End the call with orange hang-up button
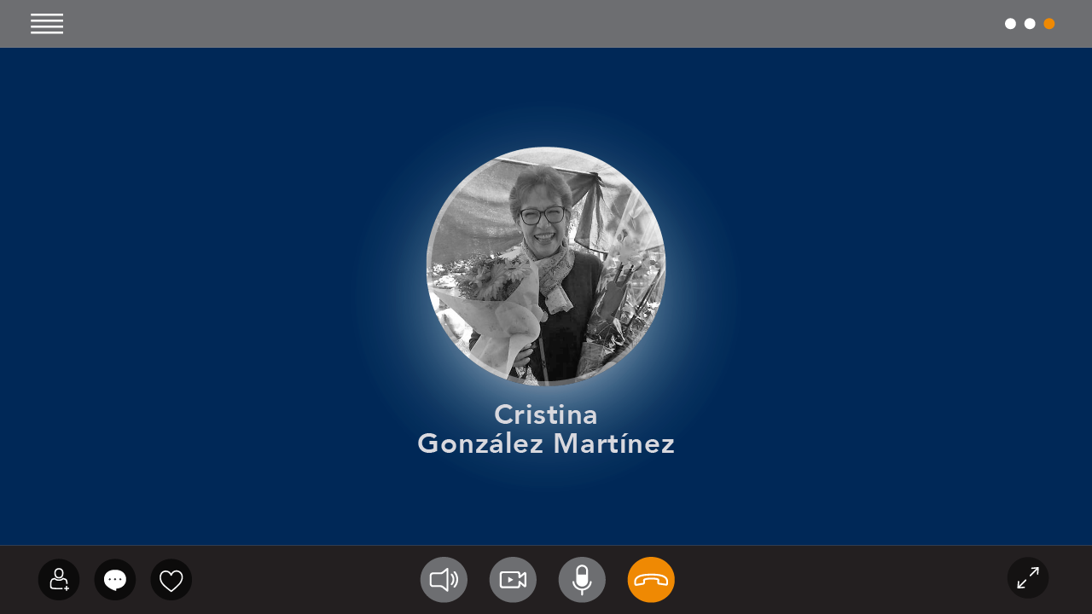This screenshot has width=1092, height=614. click(x=651, y=580)
